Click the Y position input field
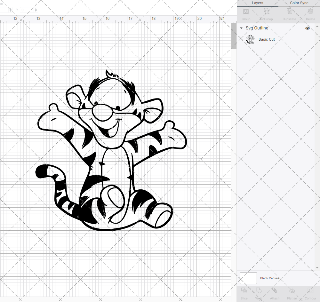The height and width of the screenshot is (302, 320). tap(27, 10)
